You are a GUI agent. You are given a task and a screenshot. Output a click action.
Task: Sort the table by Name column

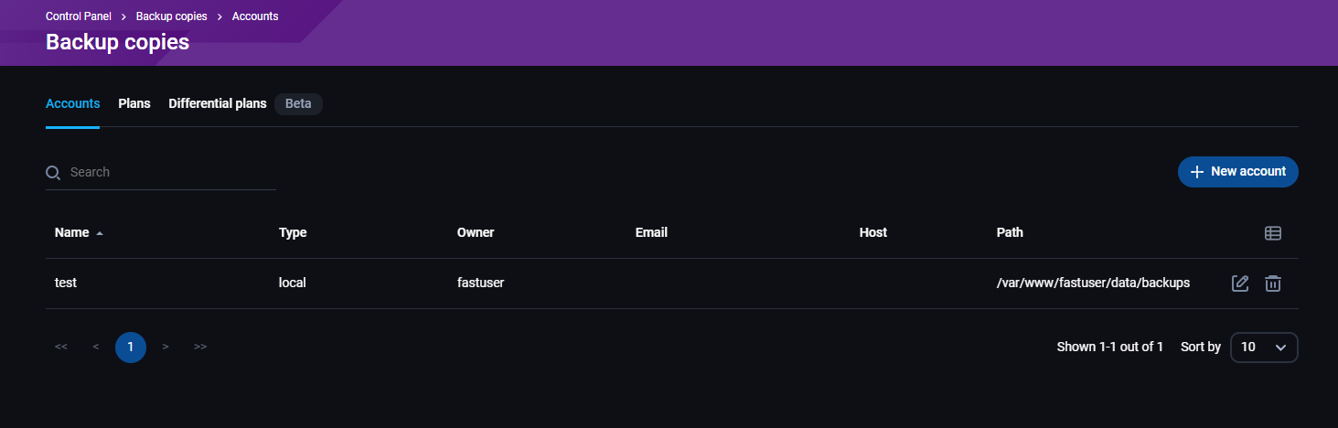click(72, 232)
